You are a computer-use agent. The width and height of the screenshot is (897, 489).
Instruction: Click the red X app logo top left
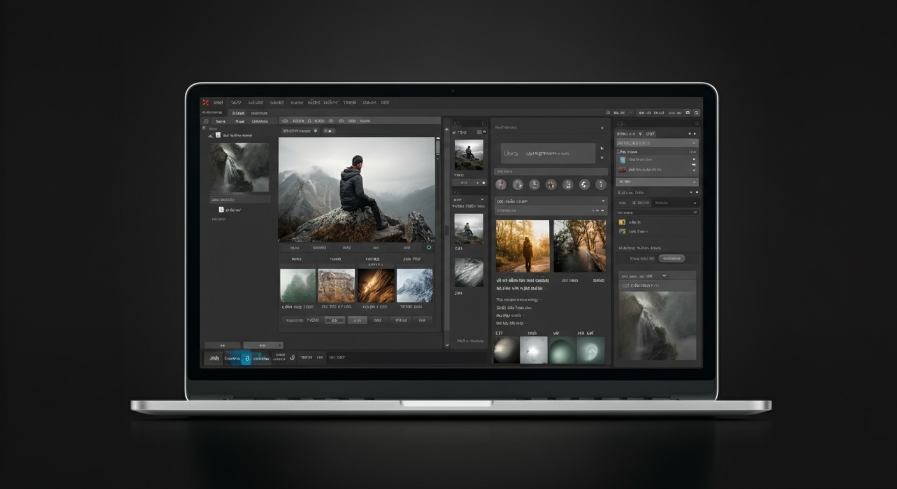coord(206,103)
